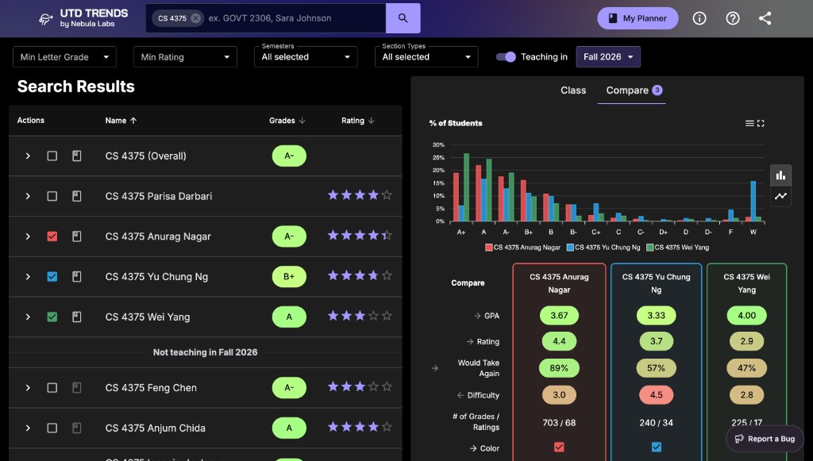
Task: Open the Min Letter Grade dropdown
Action: 64,57
